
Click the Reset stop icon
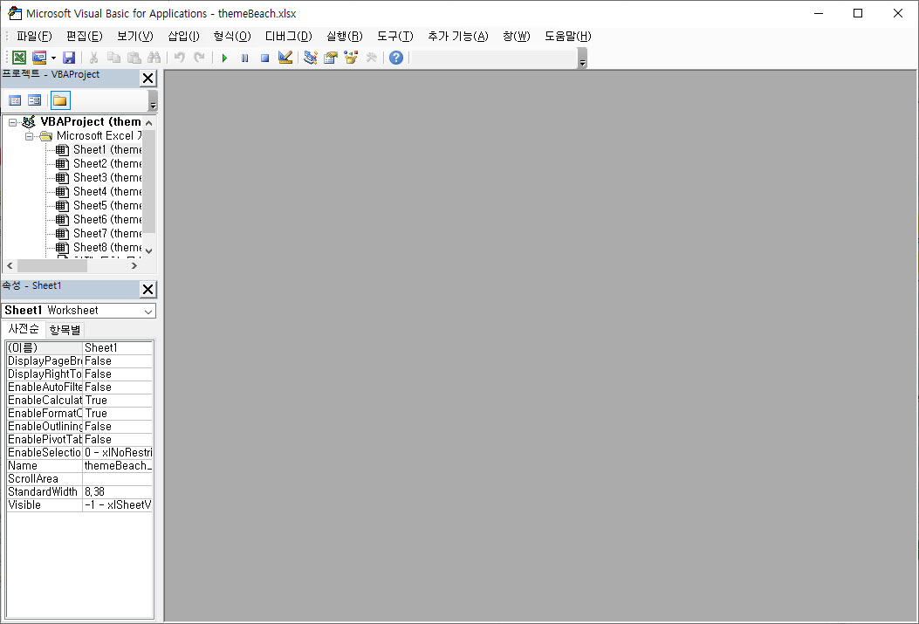point(265,58)
